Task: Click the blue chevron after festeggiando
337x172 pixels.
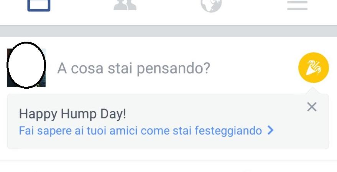Action: click(x=271, y=130)
